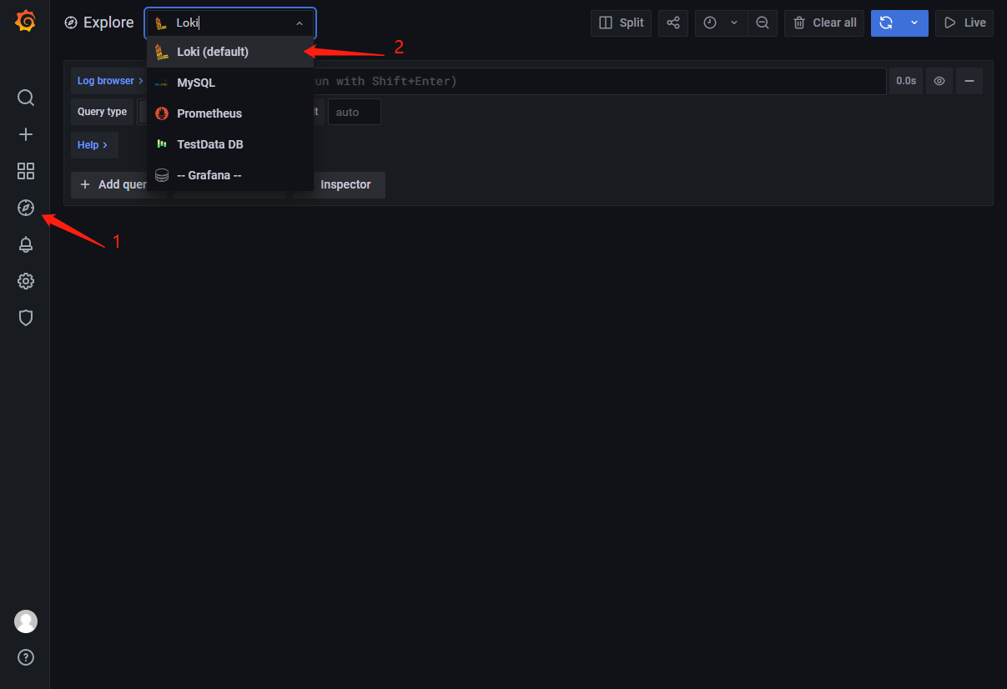Expand the Help section
Viewport: 1007px width, 689px height.
click(93, 145)
